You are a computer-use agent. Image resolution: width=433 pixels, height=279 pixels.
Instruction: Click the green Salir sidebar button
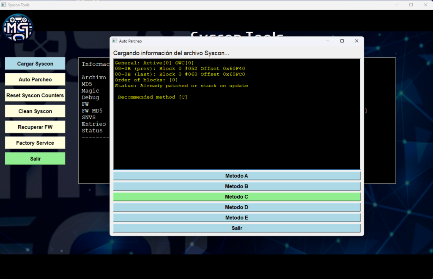pyautogui.click(x=35, y=158)
